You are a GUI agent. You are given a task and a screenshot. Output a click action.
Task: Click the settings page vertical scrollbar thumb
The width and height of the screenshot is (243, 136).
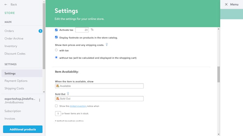tap(218, 74)
